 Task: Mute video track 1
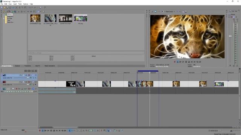(33, 75)
